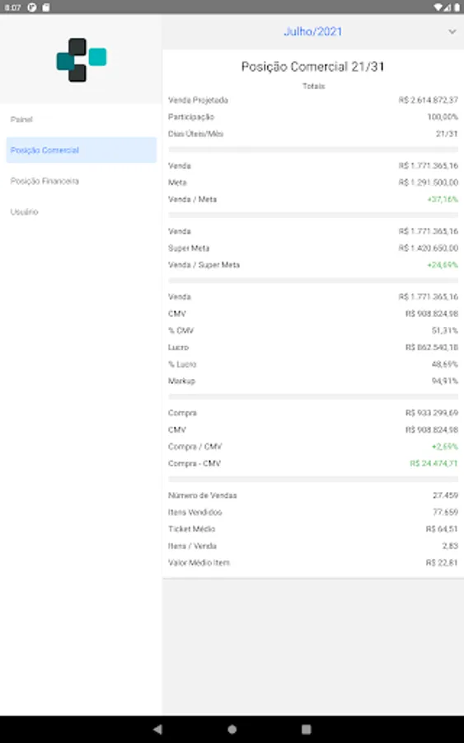The width and height of the screenshot is (464, 743).
Task: Click the Itens Vendidos label
Action: 195,512
